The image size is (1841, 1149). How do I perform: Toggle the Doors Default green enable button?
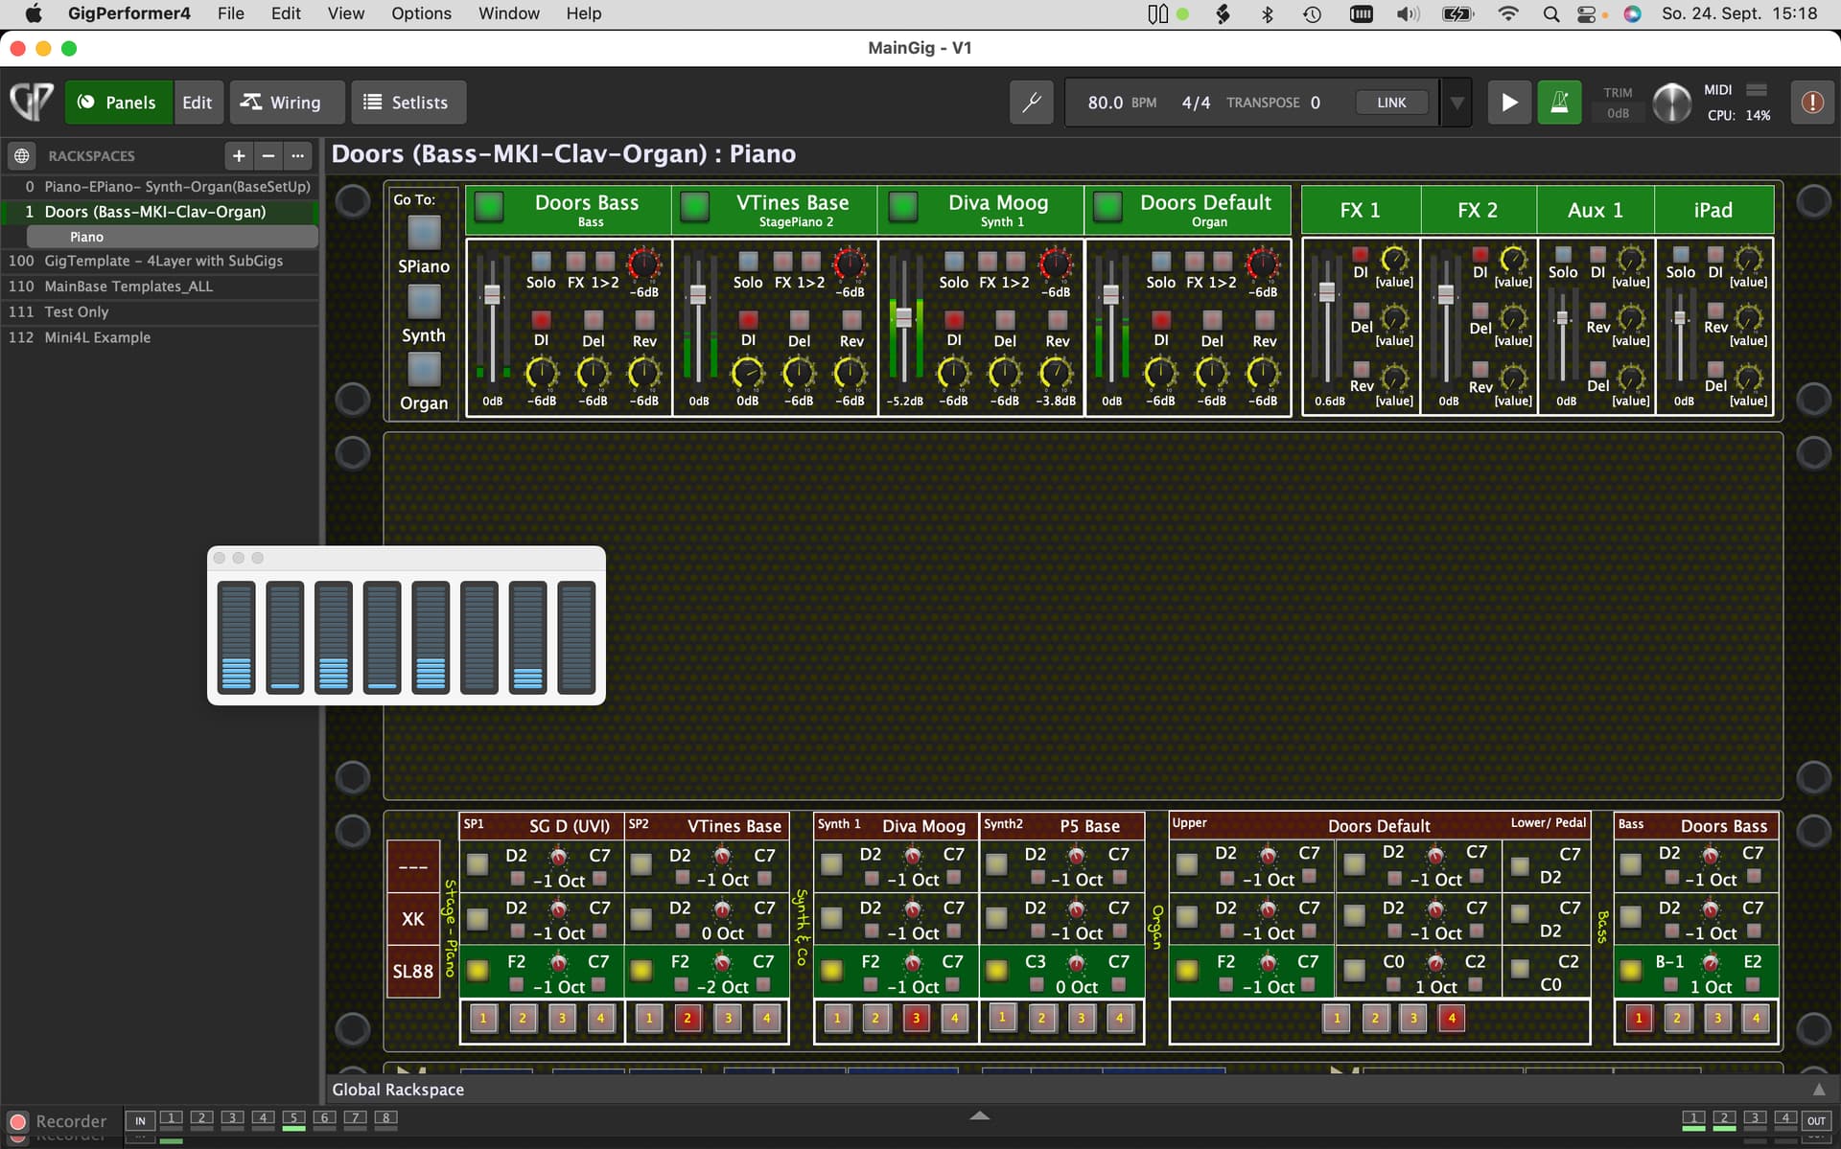pos(1107,208)
